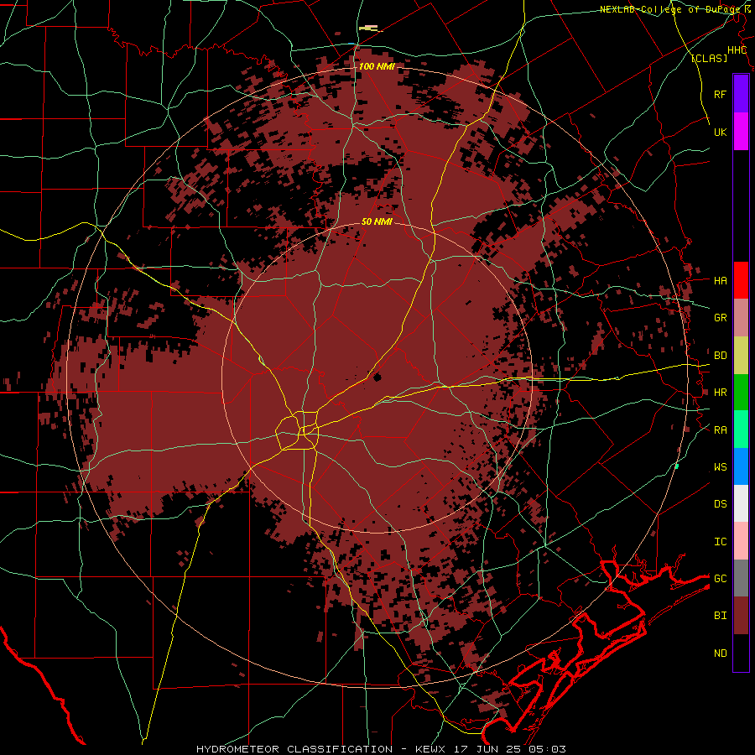The width and height of the screenshot is (755, 755).
Task: Click the blue WS legend swatch
Action: pyautogui.click(x=741, y=466)
